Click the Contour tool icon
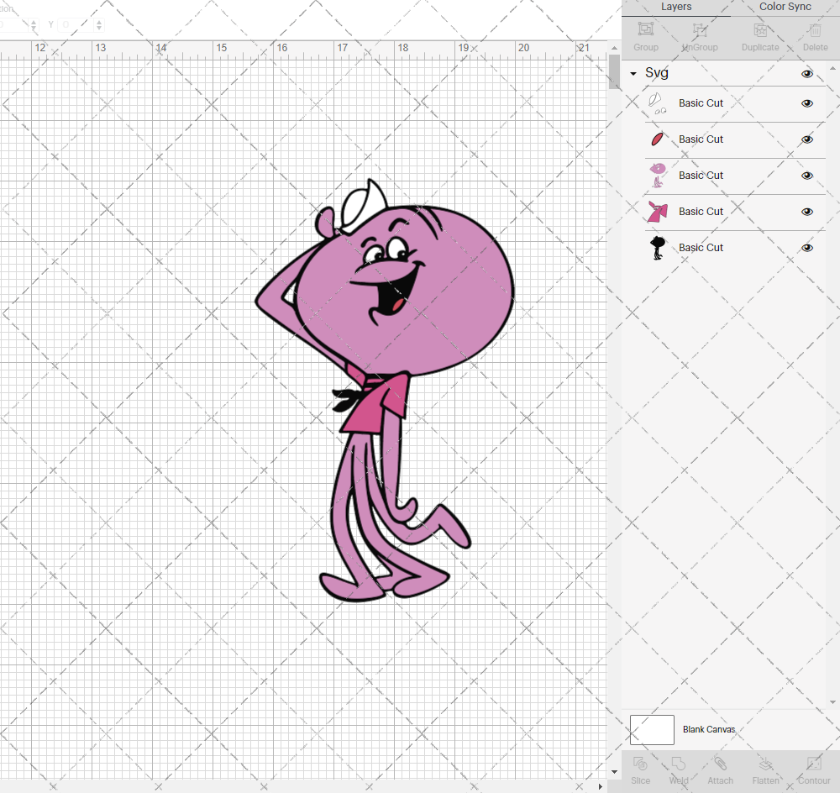The image size is (840, 793). [814, 764]
